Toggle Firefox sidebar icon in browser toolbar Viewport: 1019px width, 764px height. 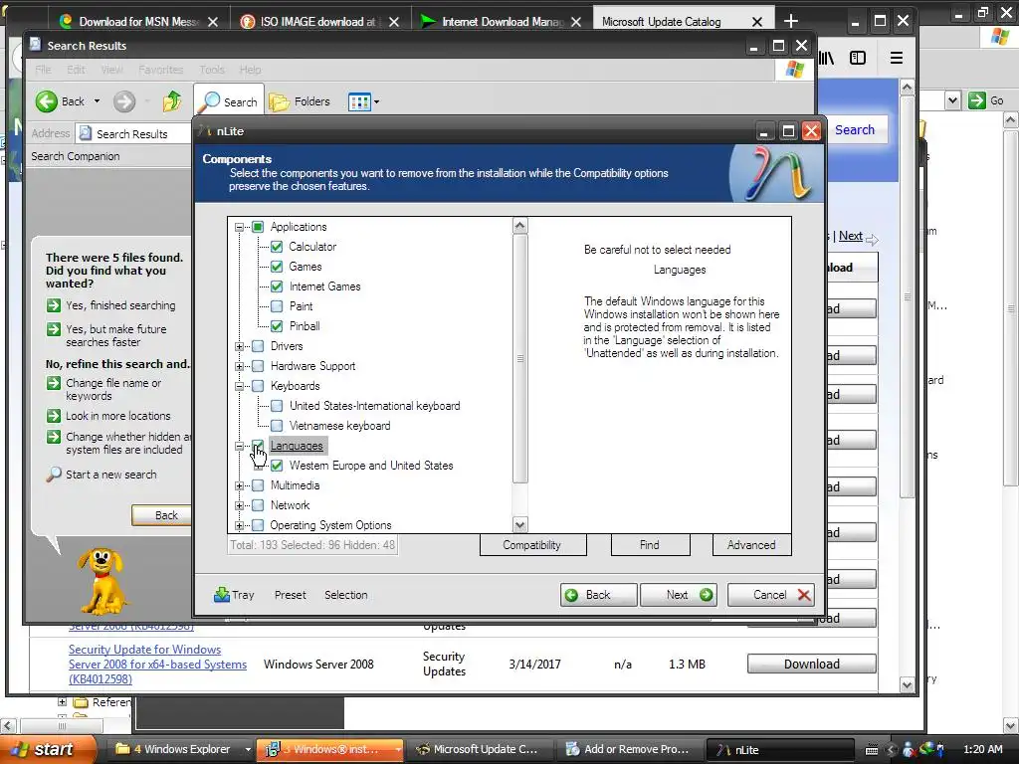858,58
